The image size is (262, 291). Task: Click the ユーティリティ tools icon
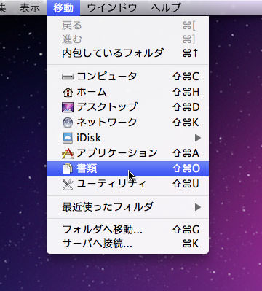(68, 184)
